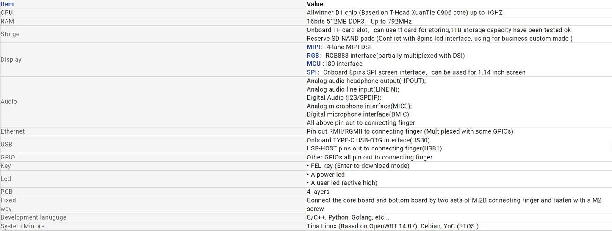Click the user led (active high) line
Screen dimensions: 612x231
[x=344, y=183]
